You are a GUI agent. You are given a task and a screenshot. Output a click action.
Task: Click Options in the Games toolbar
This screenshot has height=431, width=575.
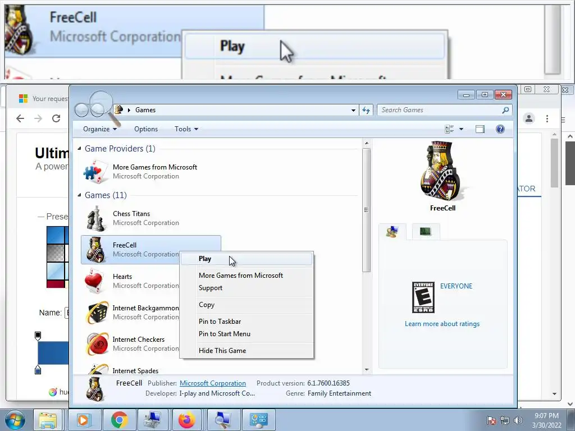(x=146, y=129)
